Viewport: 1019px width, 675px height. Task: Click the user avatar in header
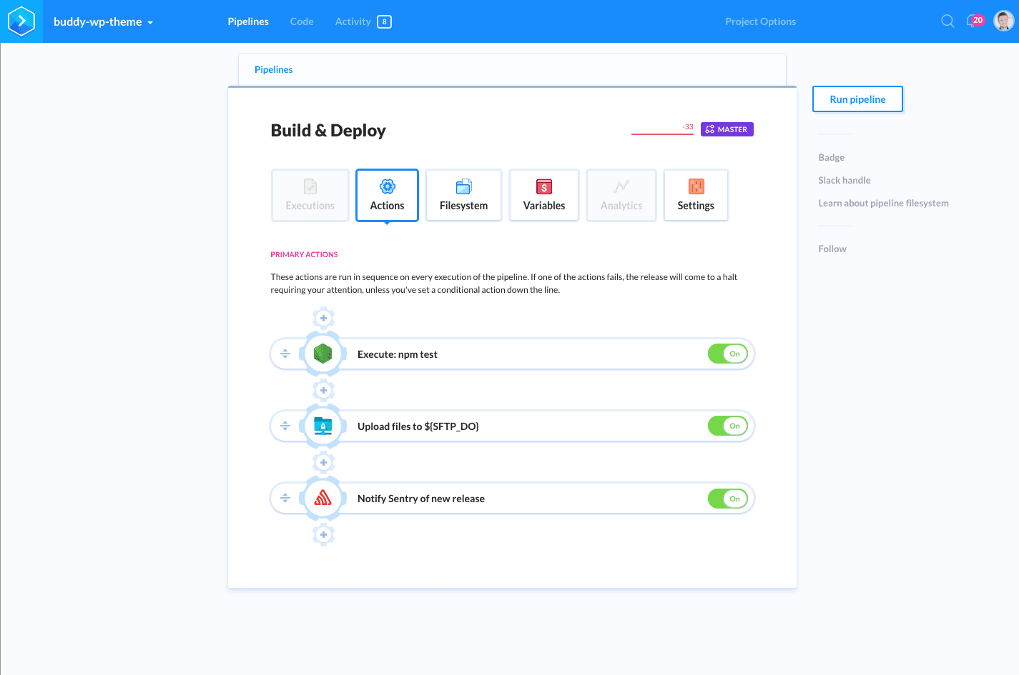coord(1004,21)
